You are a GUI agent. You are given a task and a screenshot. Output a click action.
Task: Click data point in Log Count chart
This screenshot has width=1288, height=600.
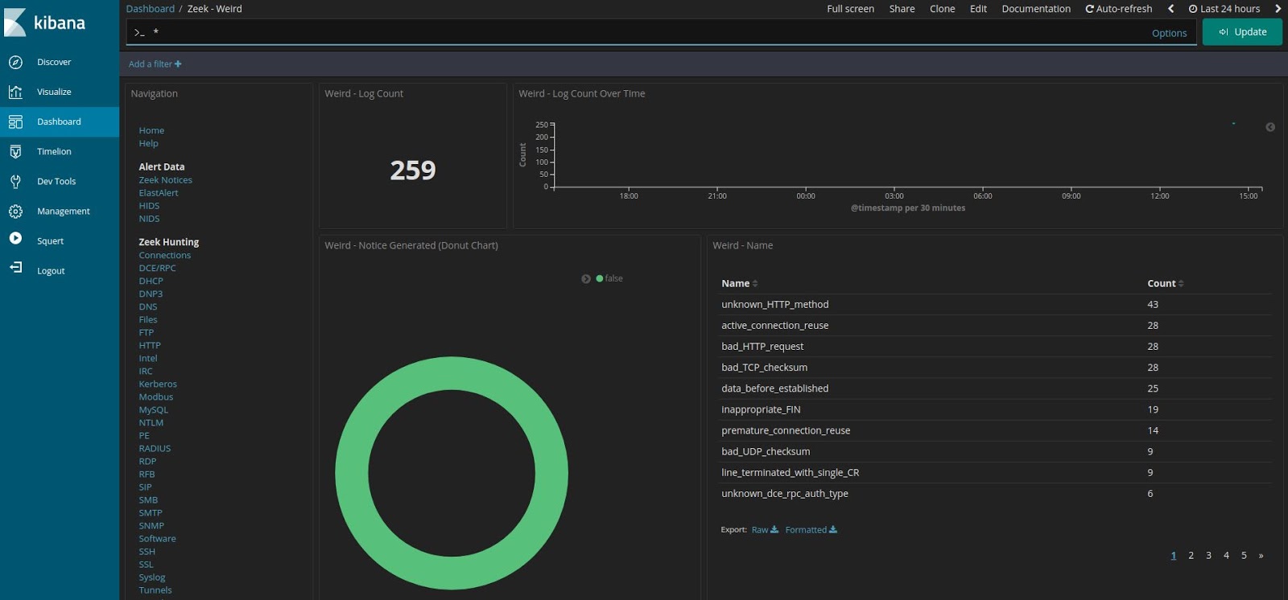click(x=1233, y=123)
